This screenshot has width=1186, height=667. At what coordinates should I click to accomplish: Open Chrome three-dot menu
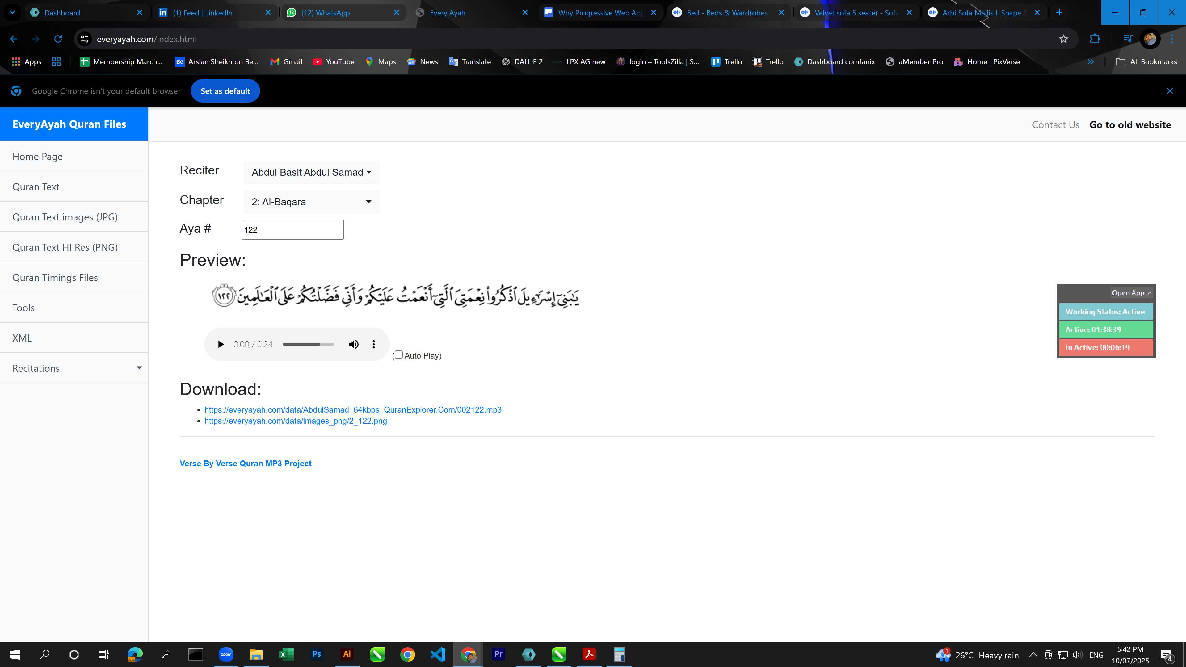[1172, 39]
